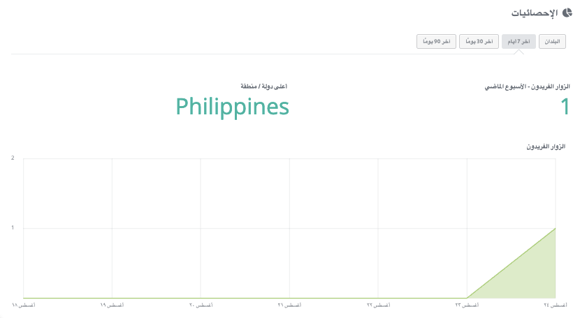Screen dimensions: 580x318
Task: Click the الزوار الفريدون - الأسبوع الماضي label
Action: 527,86
